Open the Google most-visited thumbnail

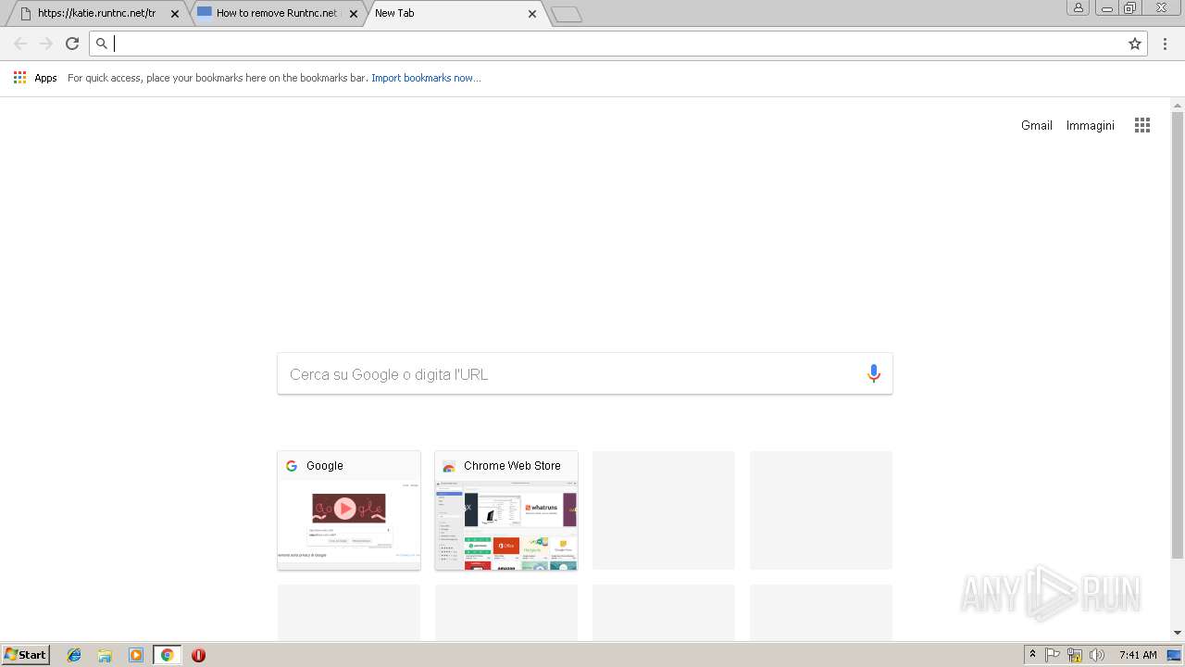click(x=349, y=510)
